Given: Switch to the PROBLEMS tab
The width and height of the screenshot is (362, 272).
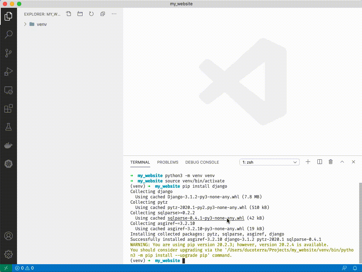Looking at the screenshot, I should pyautogui.click(x=168, y=162).
